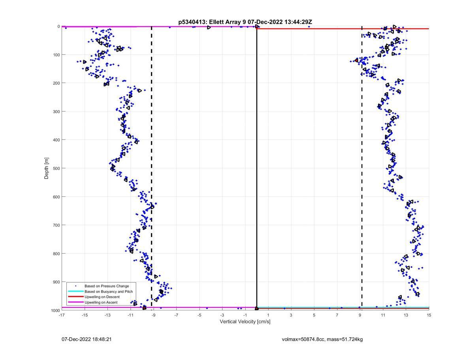Click the x-axis tick label '-5'
Screen dimensions: 474x349
[x=199, y=315]
